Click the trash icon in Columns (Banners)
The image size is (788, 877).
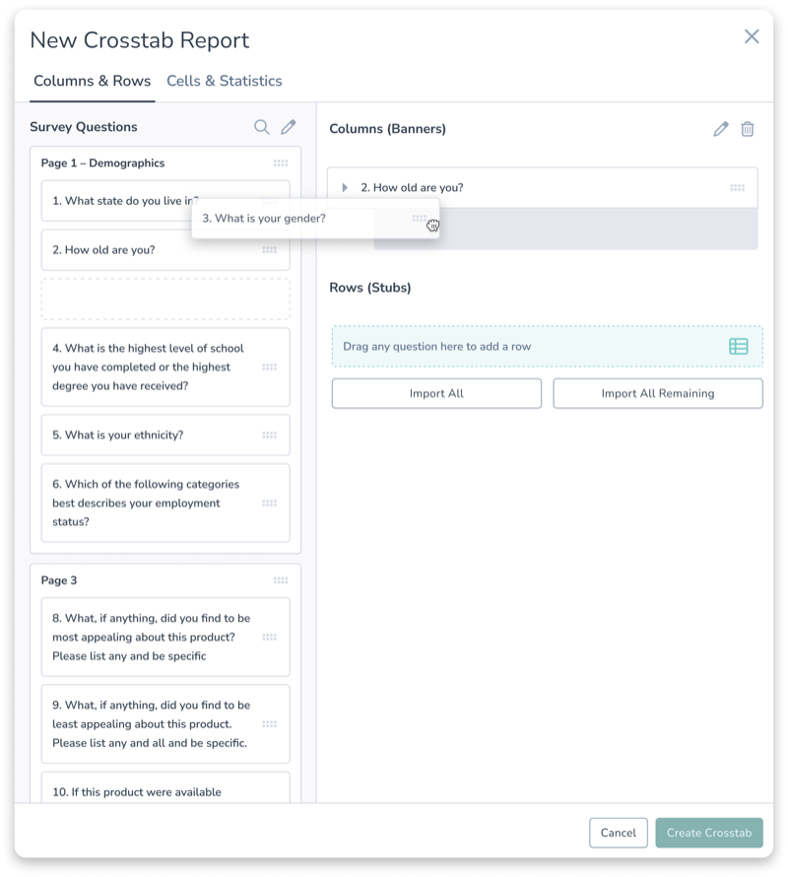pos(748,129)
